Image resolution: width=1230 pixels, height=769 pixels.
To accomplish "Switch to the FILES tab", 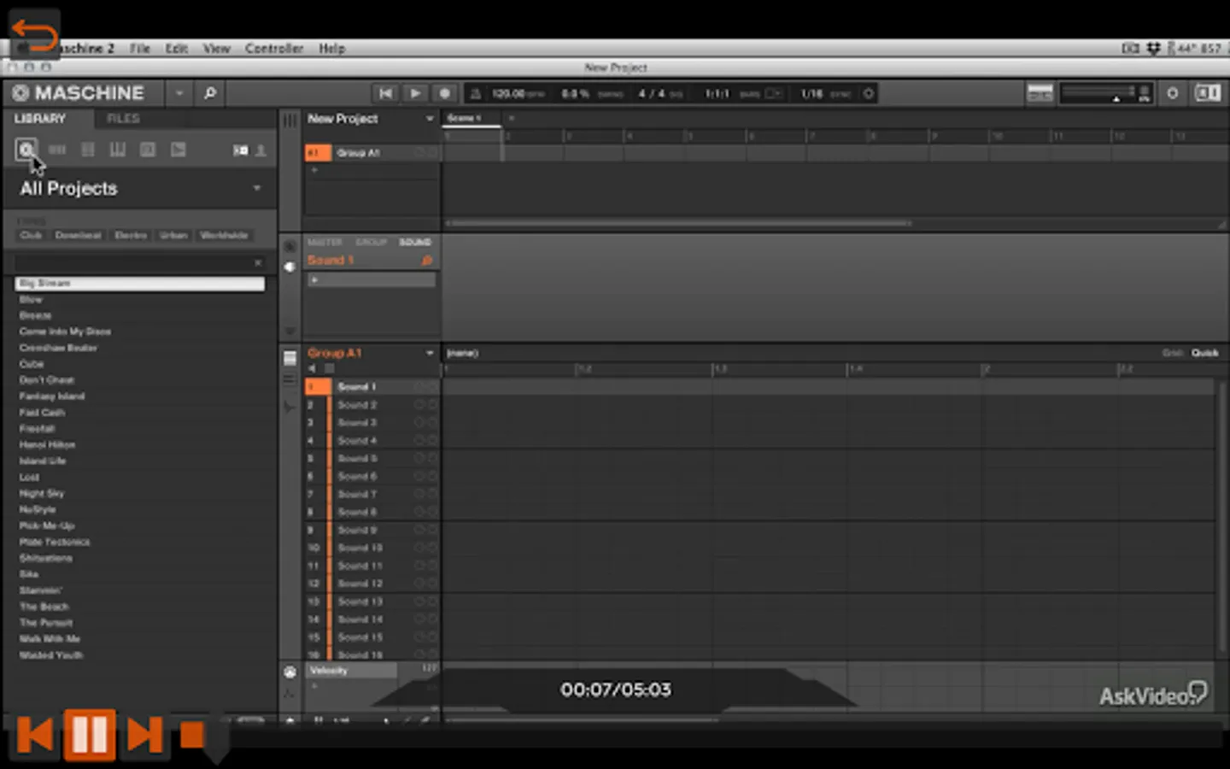I will tap(123, 118).
